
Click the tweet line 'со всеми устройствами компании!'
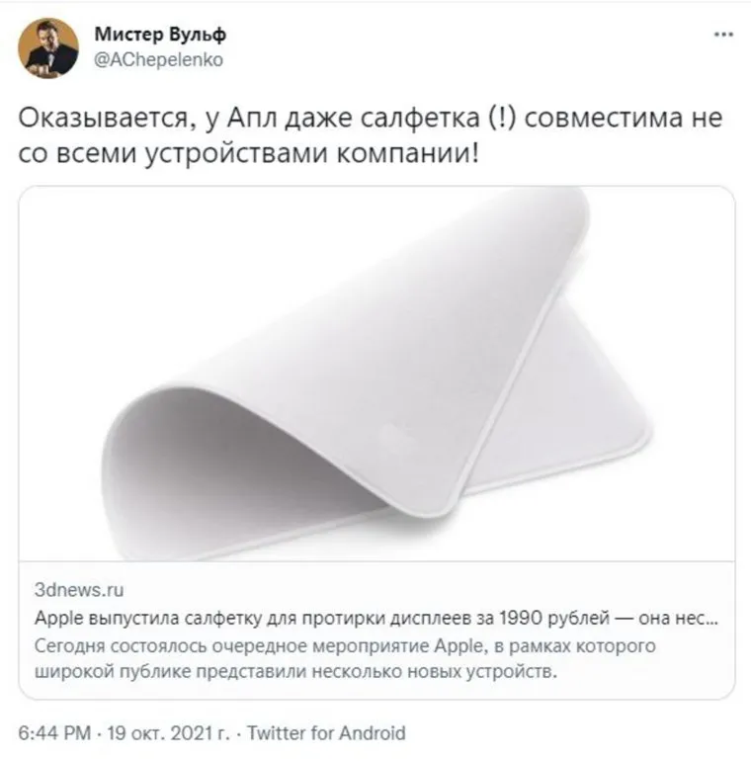click(248, 154)
